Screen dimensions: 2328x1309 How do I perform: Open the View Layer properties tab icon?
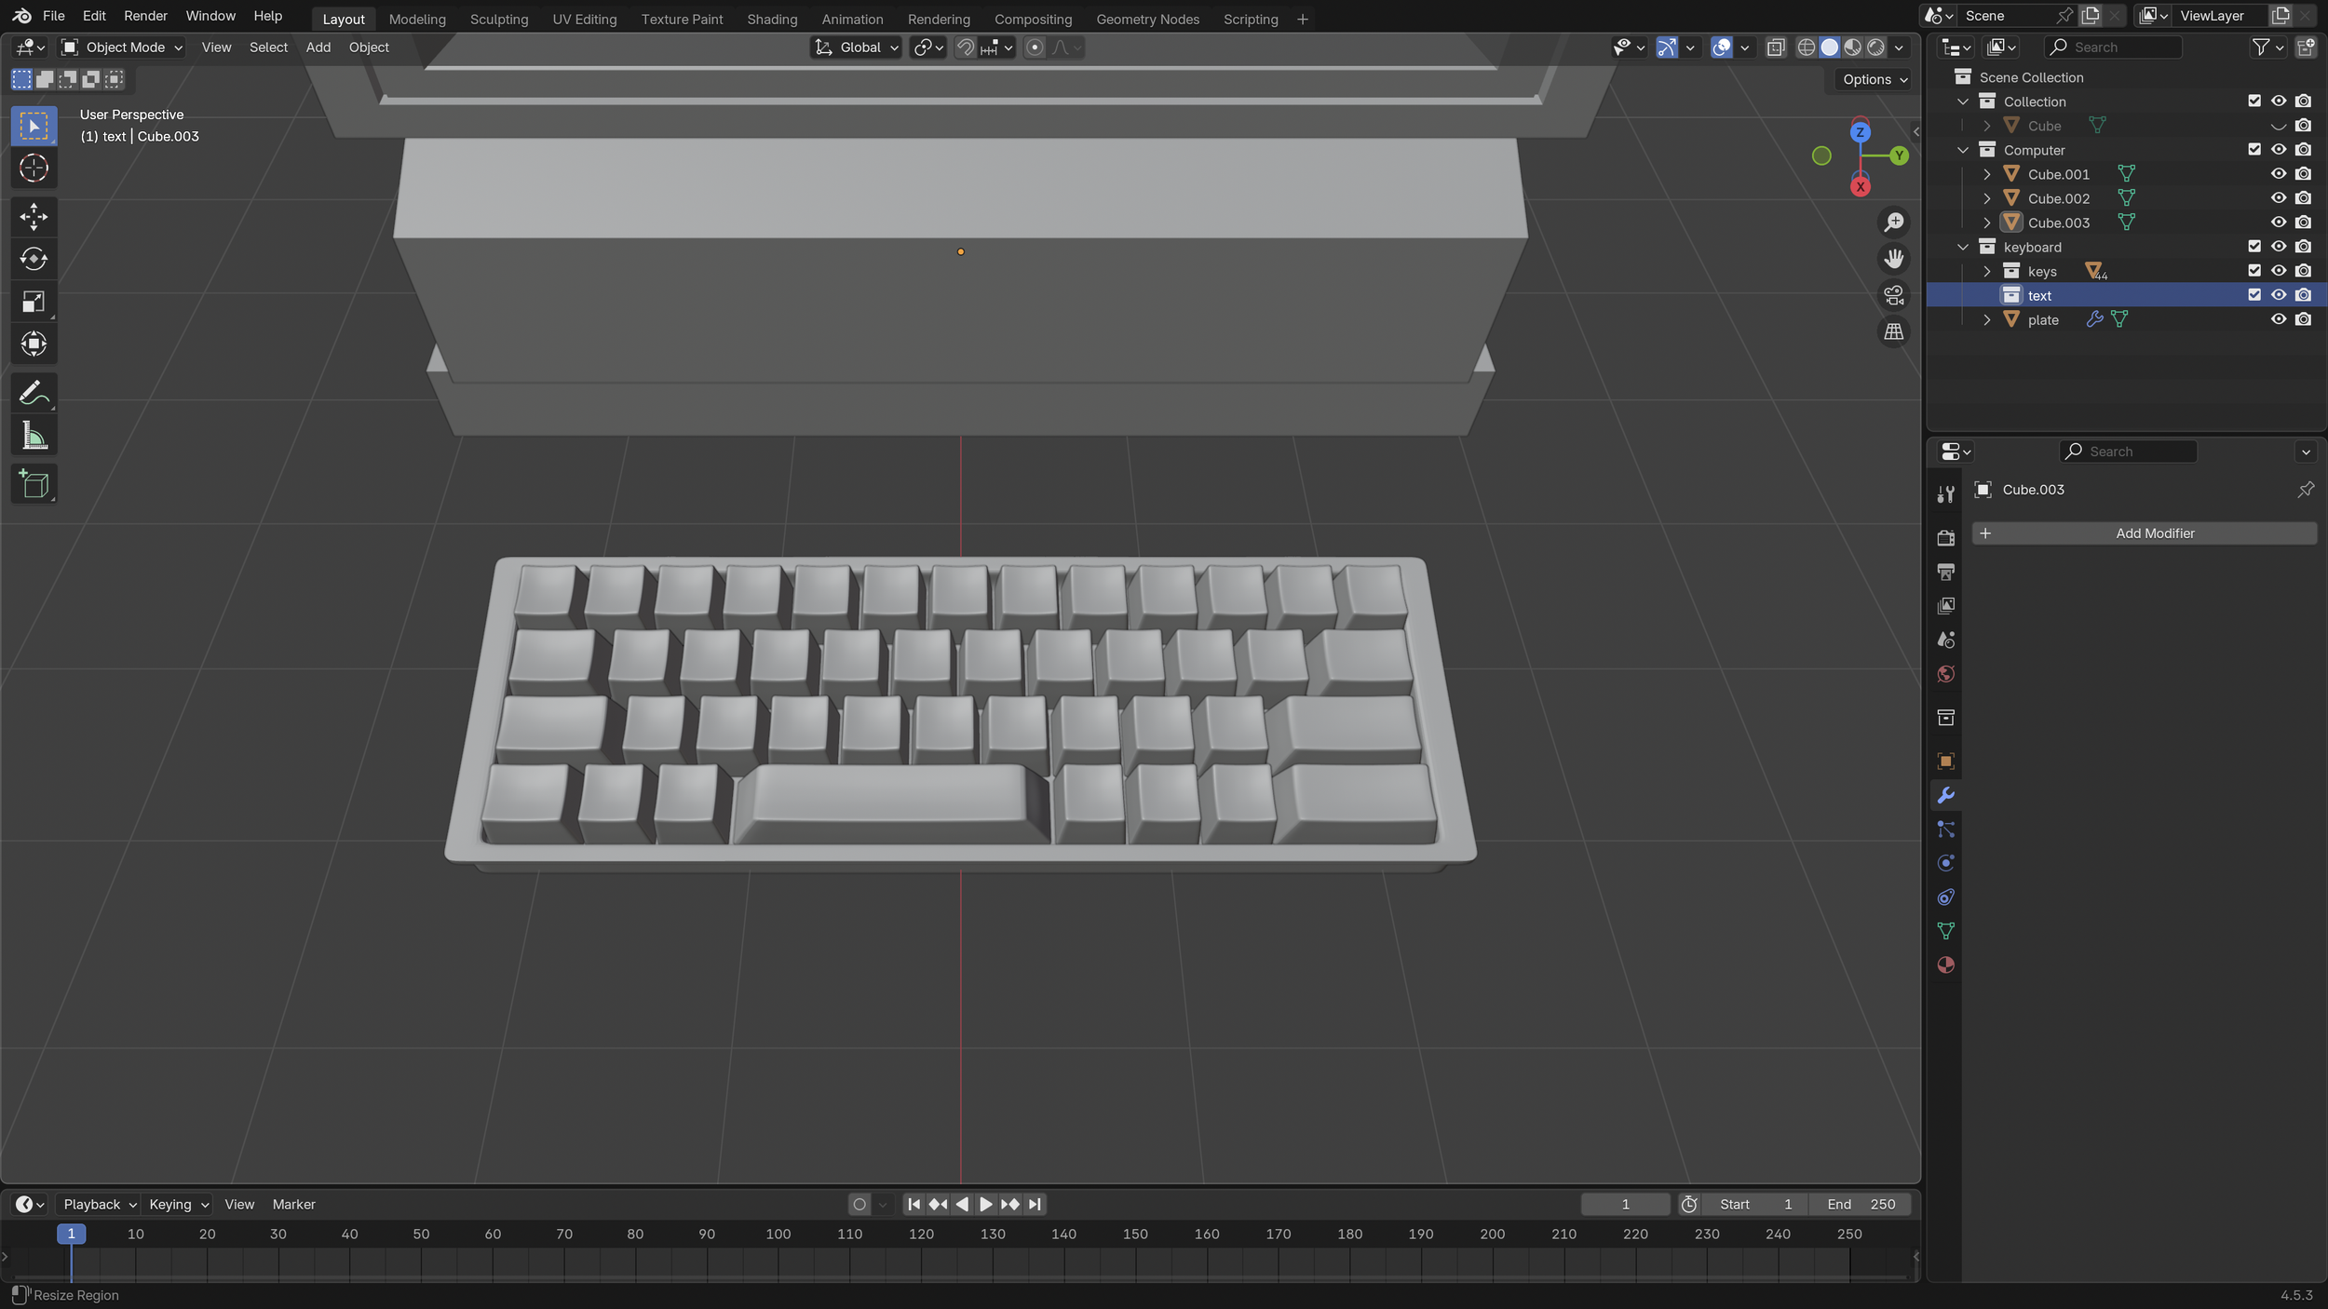tap(1945, 606)
